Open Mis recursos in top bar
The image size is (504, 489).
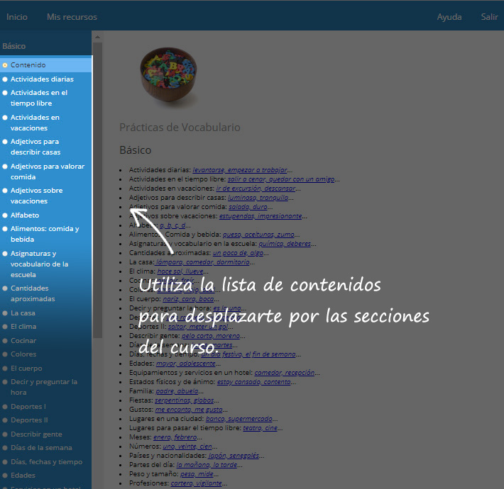pyautogui.click(x=72, y=17)
